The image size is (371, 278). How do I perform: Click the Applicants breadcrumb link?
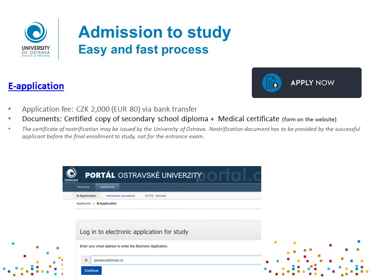(x=83, y=203)
